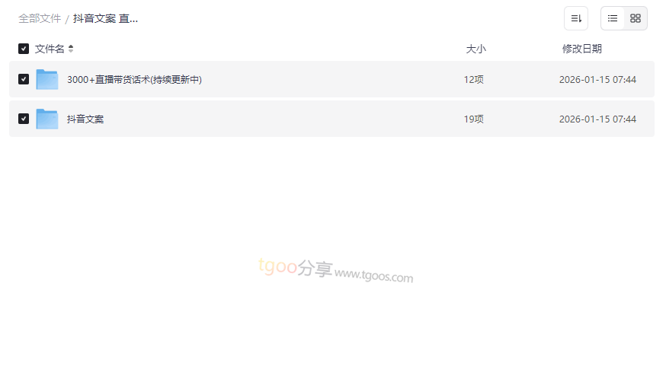Click the 文件名 column header
Viewport: 666px width, 391px height.
click(x=50, y=49)
